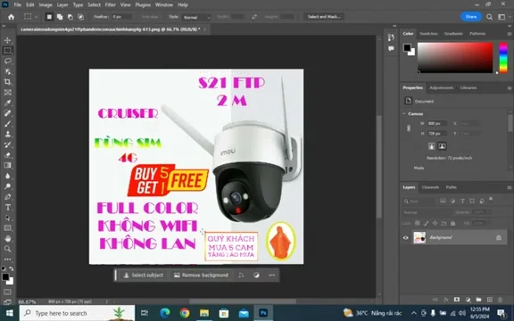
Task: Open the Layers blend mode dropdown
Action: click(427, 212)
